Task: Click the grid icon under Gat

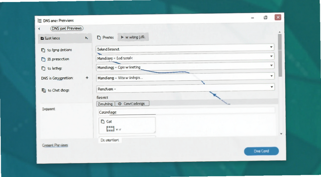Action: (x=110, y=129)
